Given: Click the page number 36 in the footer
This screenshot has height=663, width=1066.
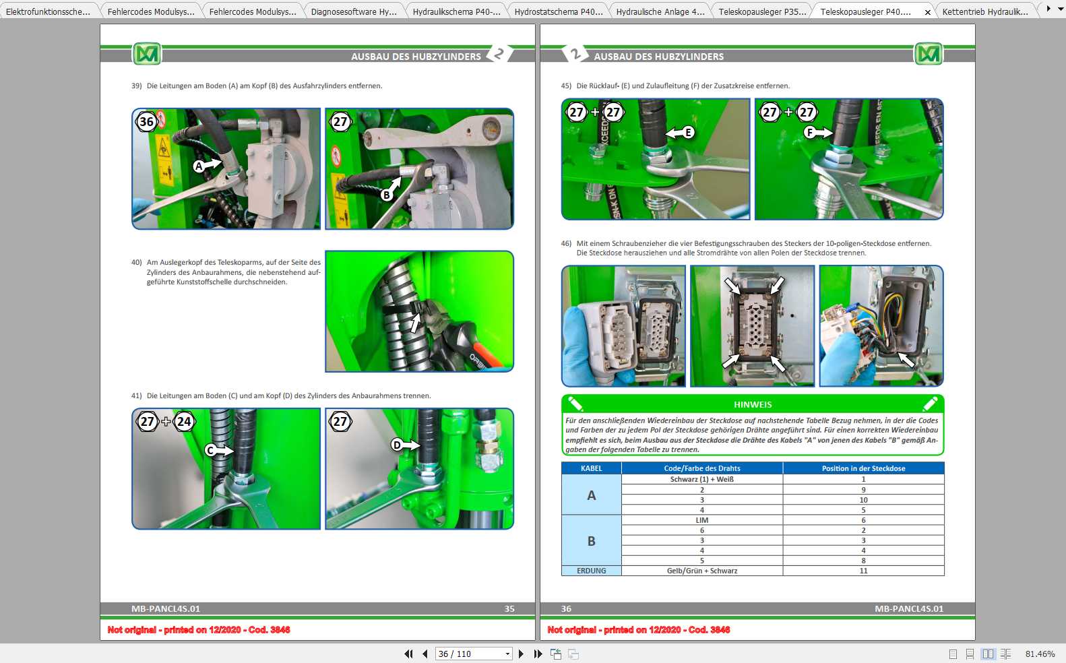Looking at the screenshot, I should pos(566,608).
